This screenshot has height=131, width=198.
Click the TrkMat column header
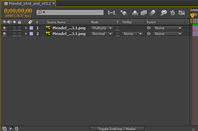click(x=127, y=22)
